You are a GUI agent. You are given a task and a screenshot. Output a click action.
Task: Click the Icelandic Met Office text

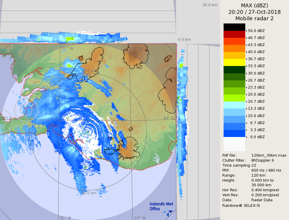click(x=161, y=206)
